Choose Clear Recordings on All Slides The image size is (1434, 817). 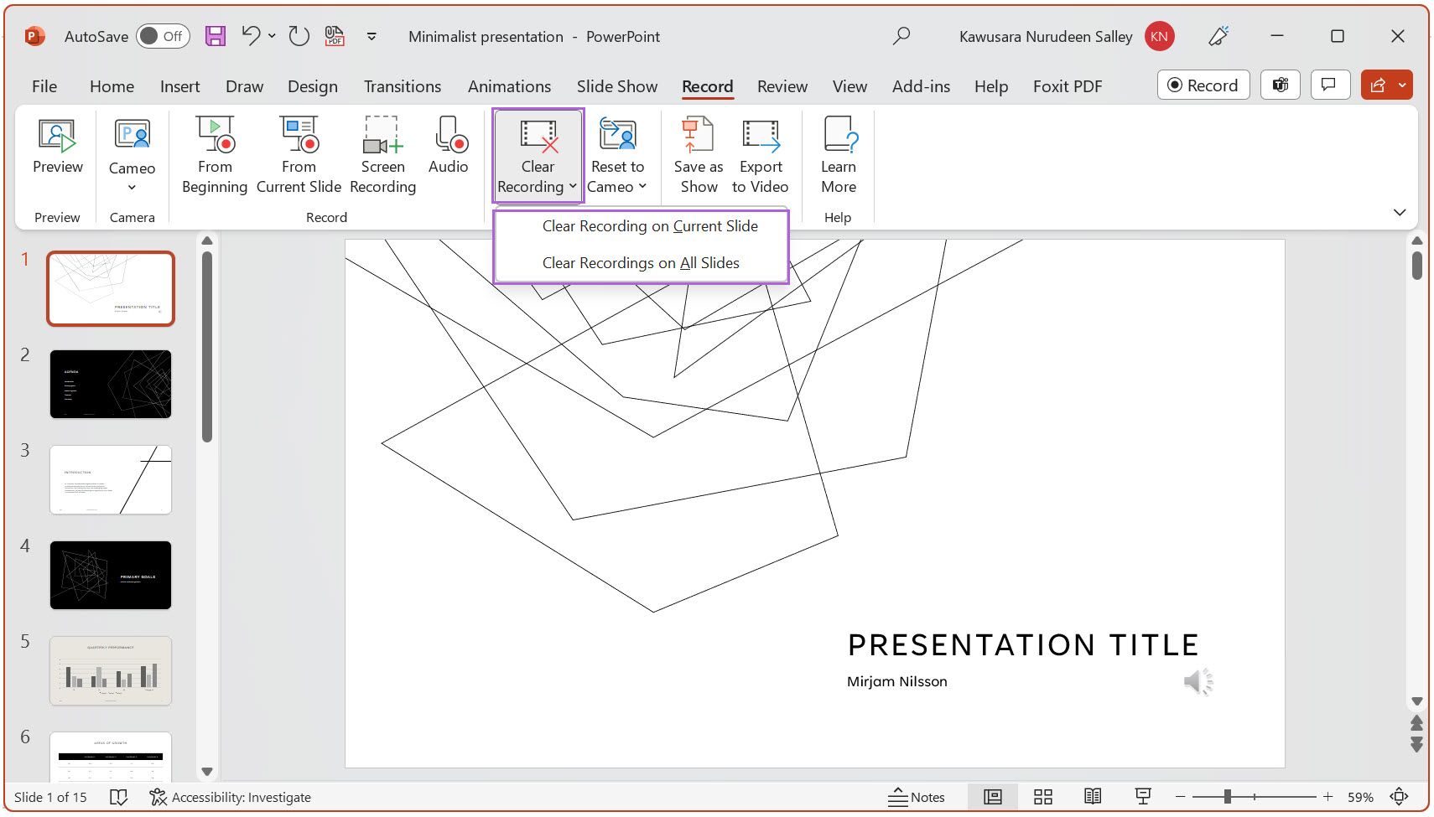[641, 262]
